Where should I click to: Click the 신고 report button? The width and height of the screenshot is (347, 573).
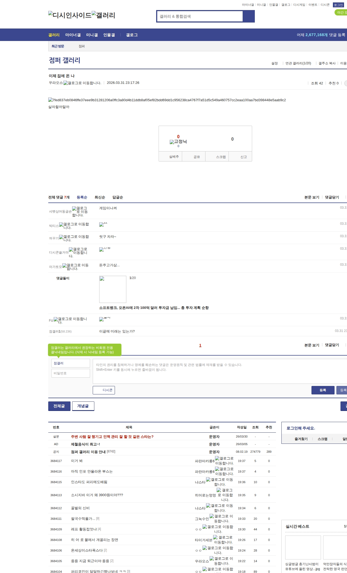(243, 157)
